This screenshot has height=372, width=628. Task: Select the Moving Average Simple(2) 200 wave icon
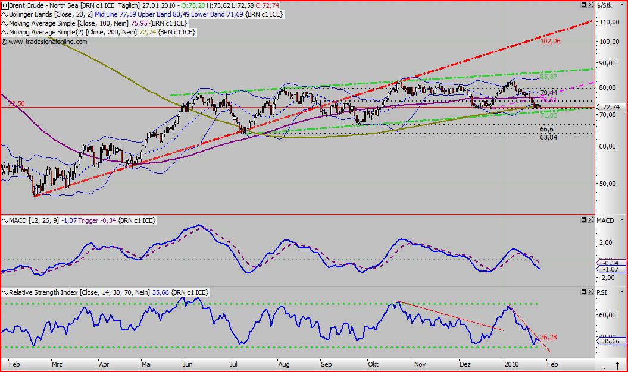point(4,32)
